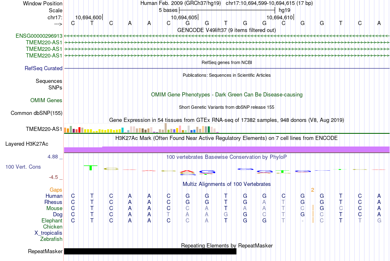Image resolution: width=390 pixels, height=261 pixels.
Task: Click the purple H3K27Ac signal band
Action: [227, 150]
